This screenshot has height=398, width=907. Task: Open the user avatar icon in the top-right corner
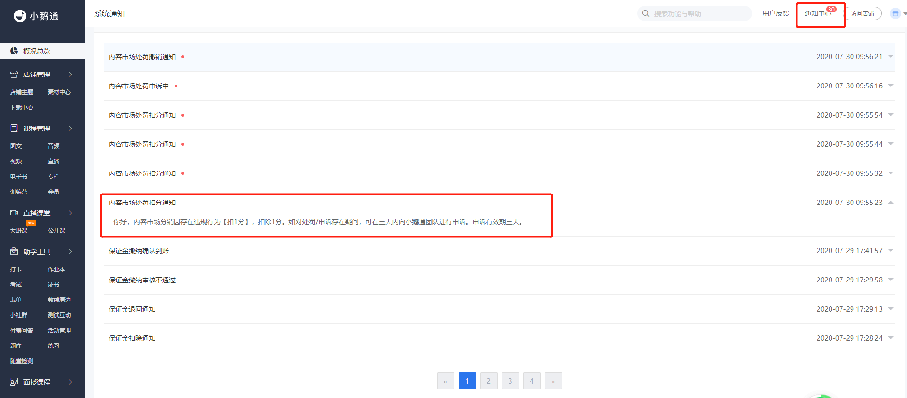pos(896,13)
